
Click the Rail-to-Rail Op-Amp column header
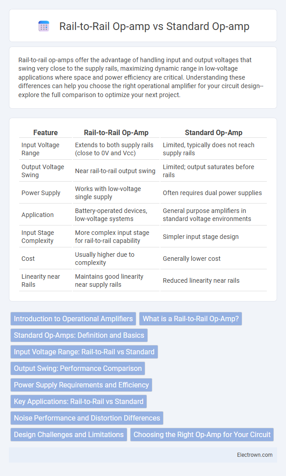pyautogui.click(x=116, y=133)
